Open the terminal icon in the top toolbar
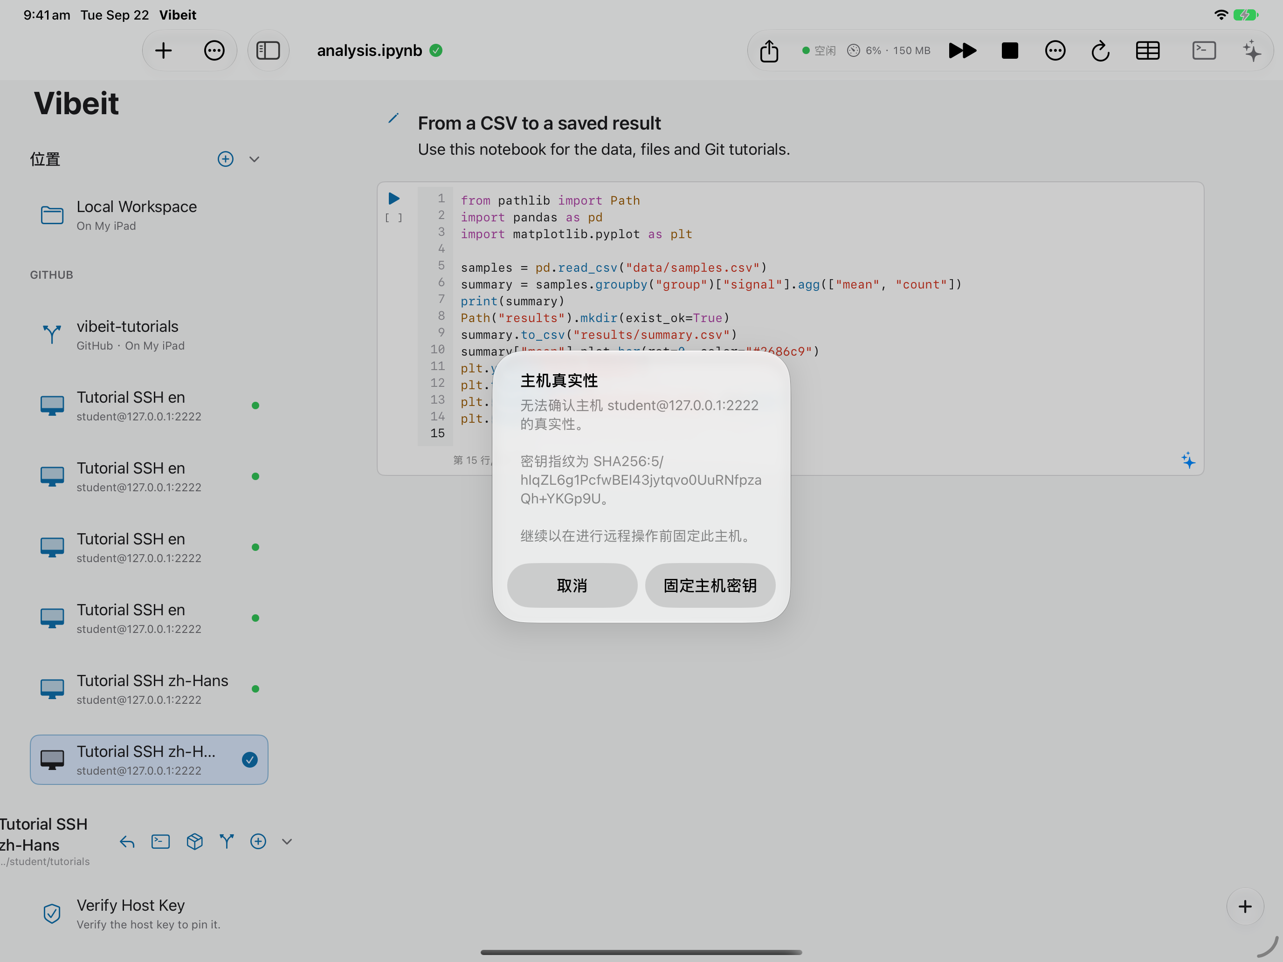 point(1204,50)
